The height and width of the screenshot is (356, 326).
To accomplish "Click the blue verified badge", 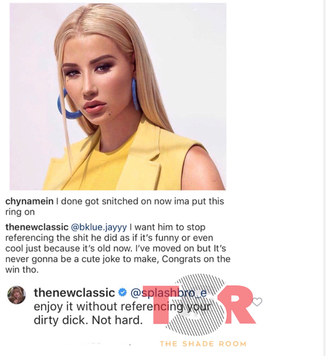I will 123,293.
